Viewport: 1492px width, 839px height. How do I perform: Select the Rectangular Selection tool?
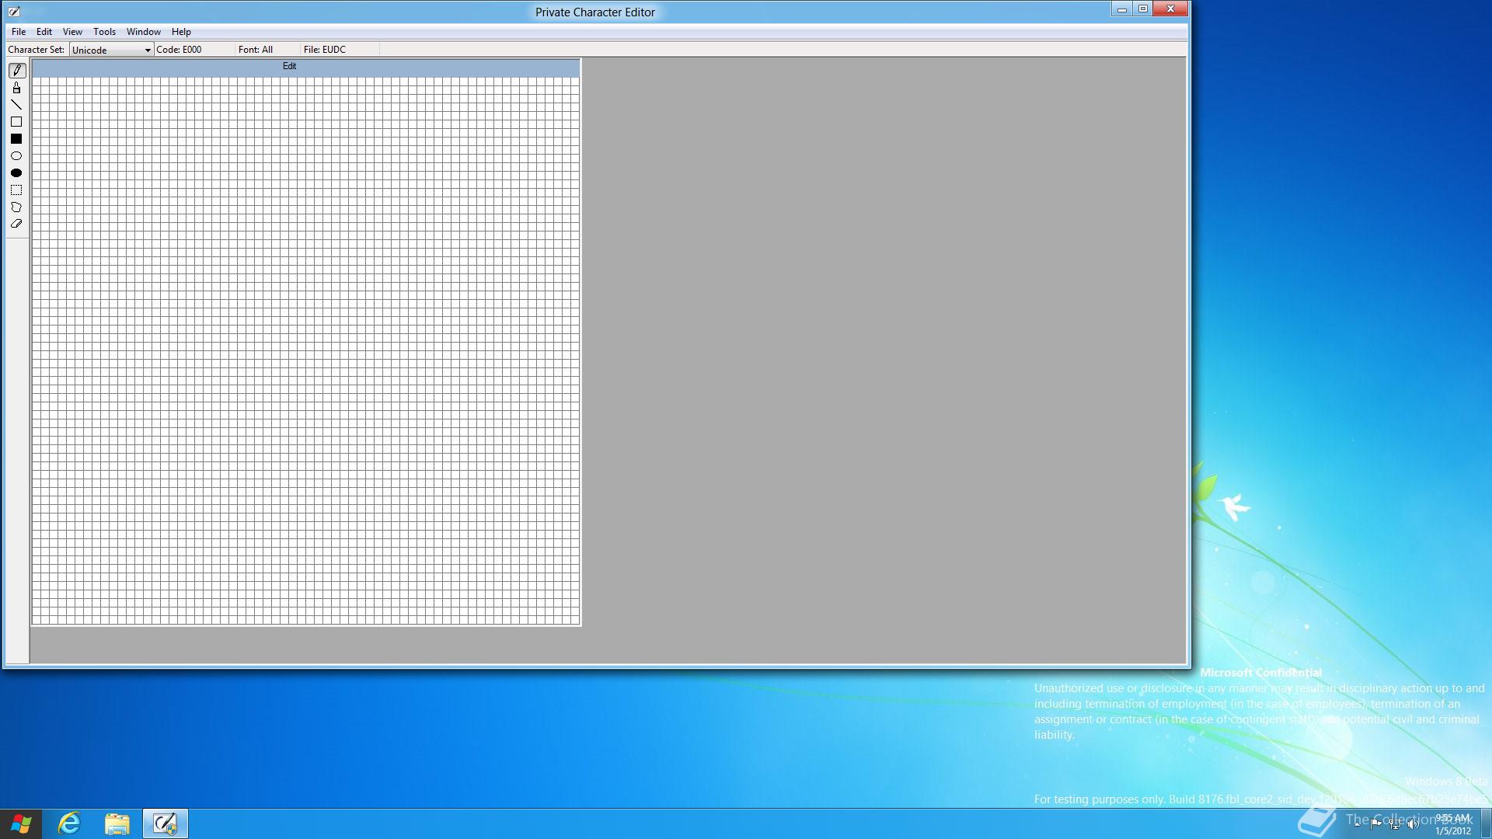[16, 190]
